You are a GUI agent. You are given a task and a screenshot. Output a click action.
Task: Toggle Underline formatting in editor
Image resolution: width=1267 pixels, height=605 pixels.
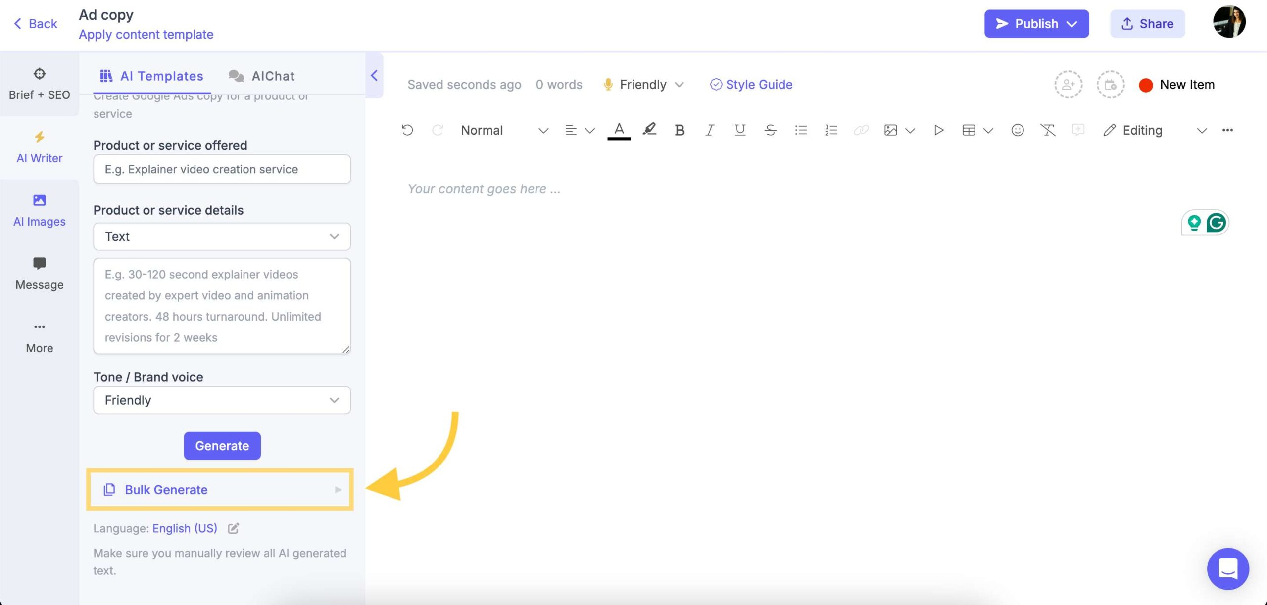click(x=739, y=131)
